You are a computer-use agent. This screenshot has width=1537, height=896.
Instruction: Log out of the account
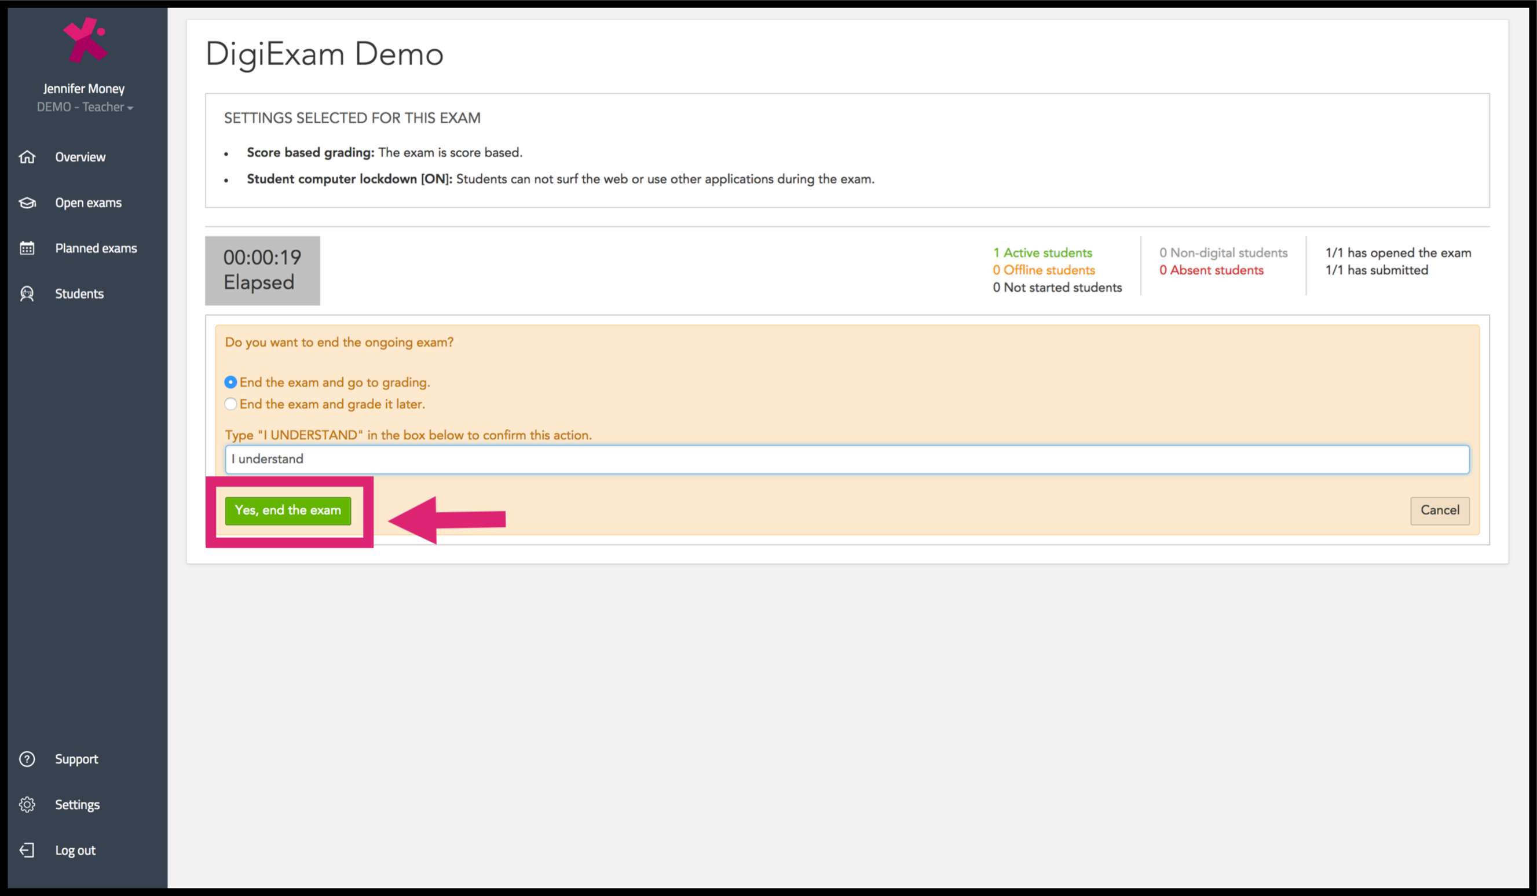coord(75,850)
